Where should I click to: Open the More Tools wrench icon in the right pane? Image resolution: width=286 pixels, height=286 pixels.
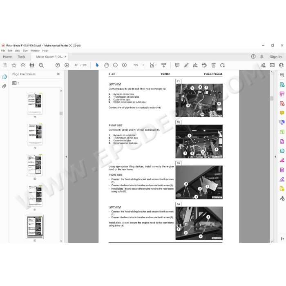click(x=282, y=198)
